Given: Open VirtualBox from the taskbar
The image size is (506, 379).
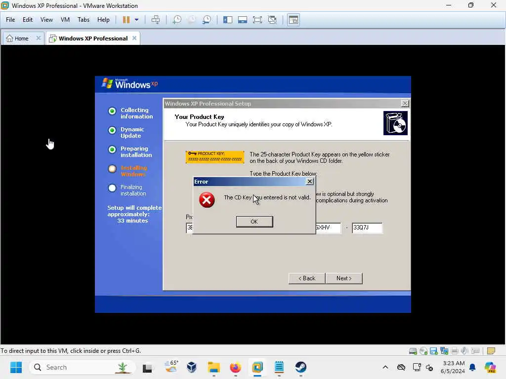Looking at the screenshot, I should (x=192, y=367).
